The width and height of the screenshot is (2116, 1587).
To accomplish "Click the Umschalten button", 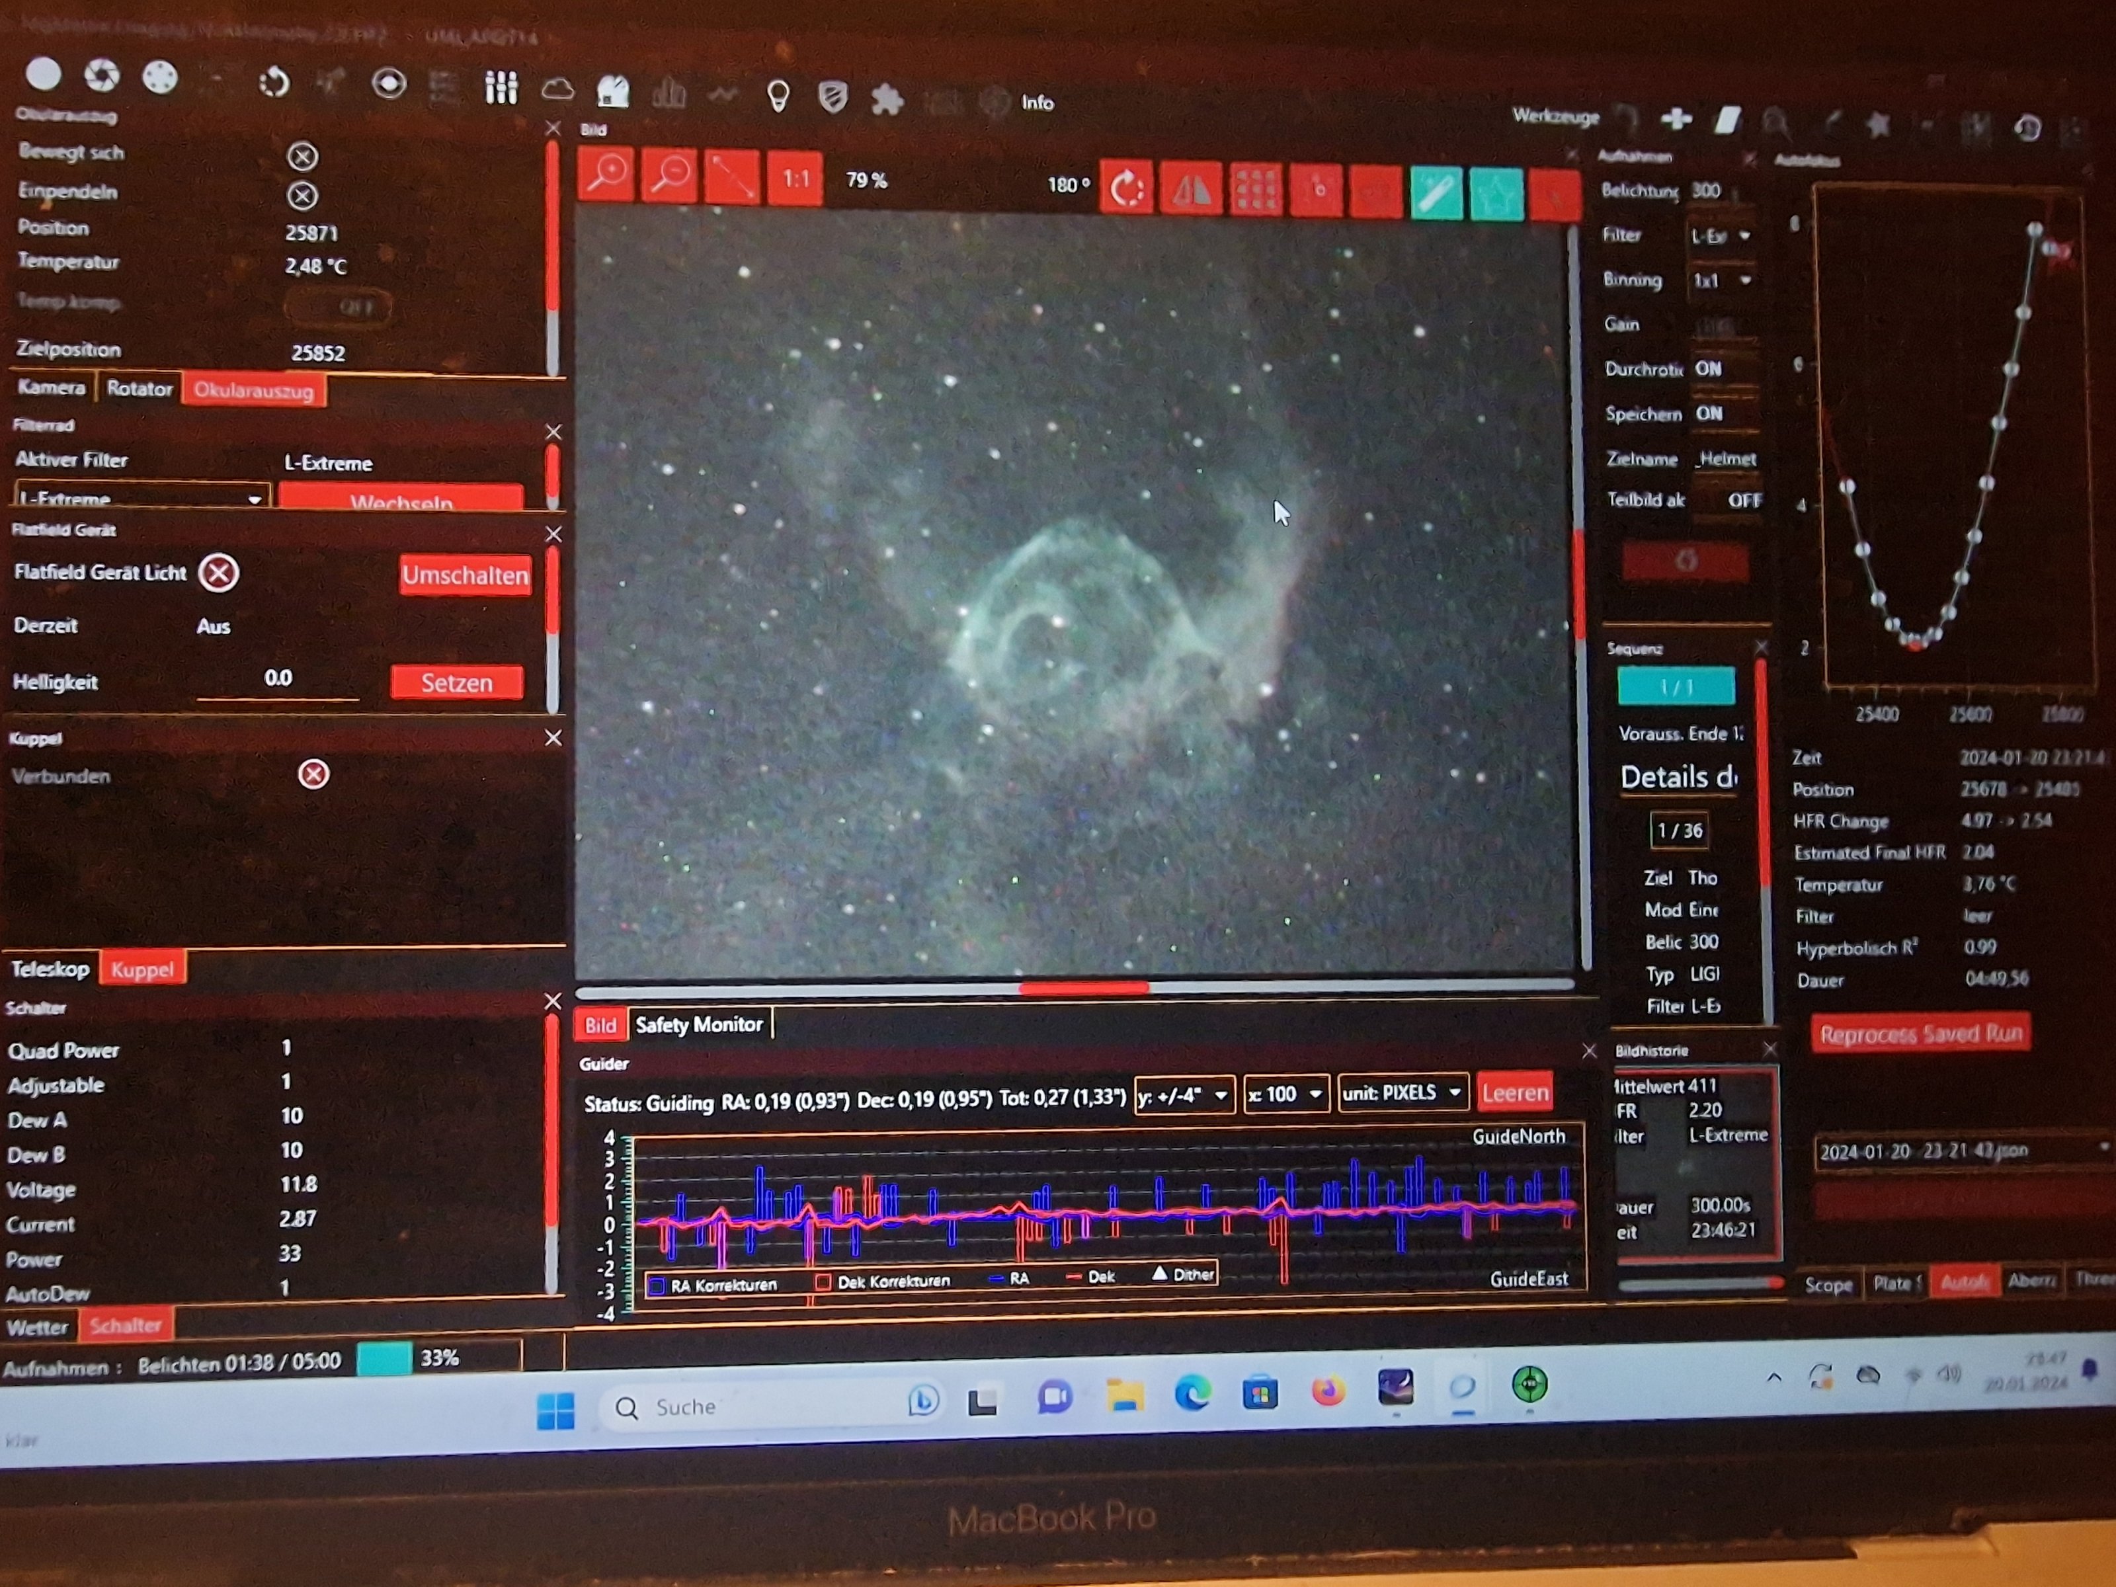I will [465, 575].
